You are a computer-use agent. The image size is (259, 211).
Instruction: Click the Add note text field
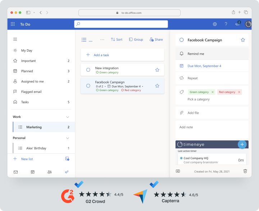[212, 127]
